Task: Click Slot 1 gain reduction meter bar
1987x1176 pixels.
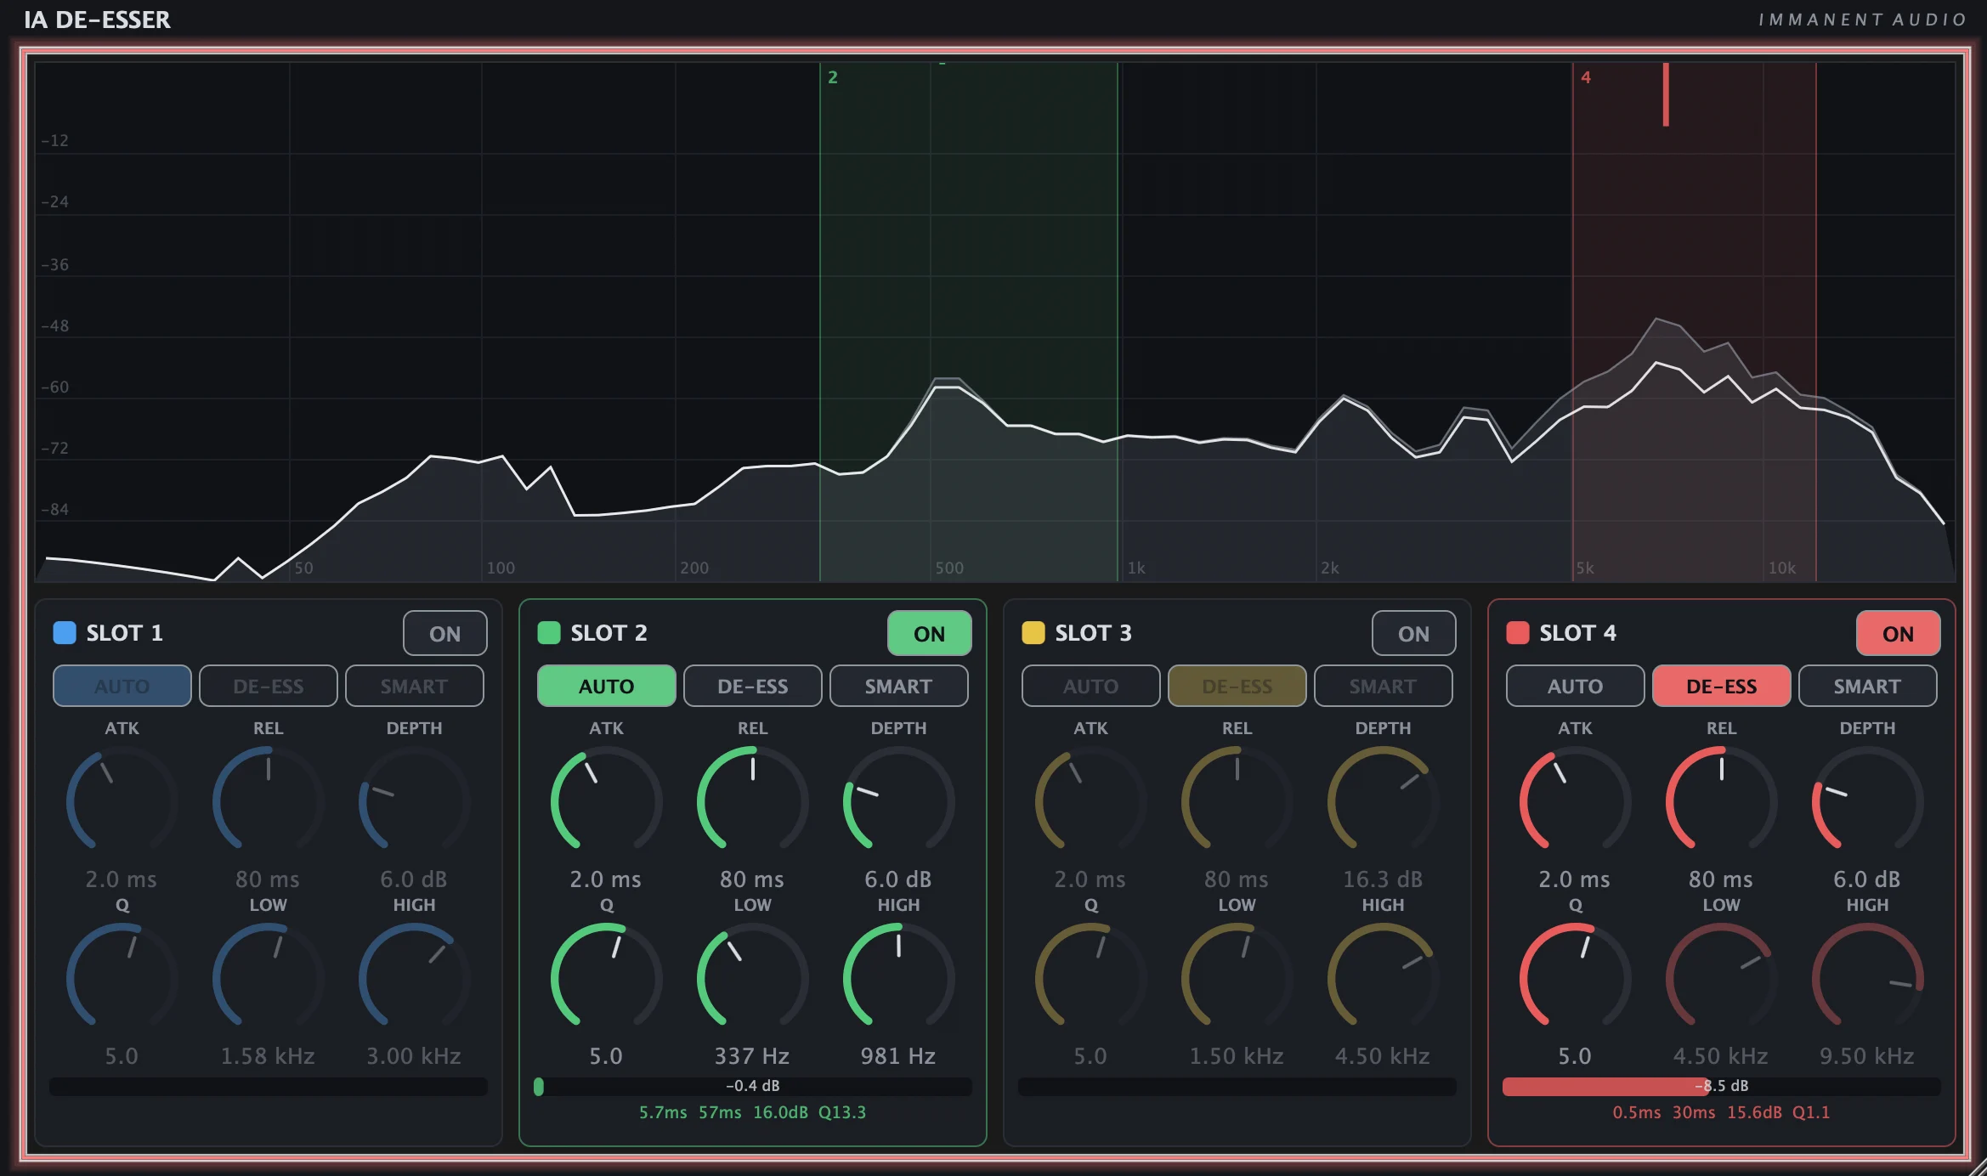Action: click(269, 1086)
